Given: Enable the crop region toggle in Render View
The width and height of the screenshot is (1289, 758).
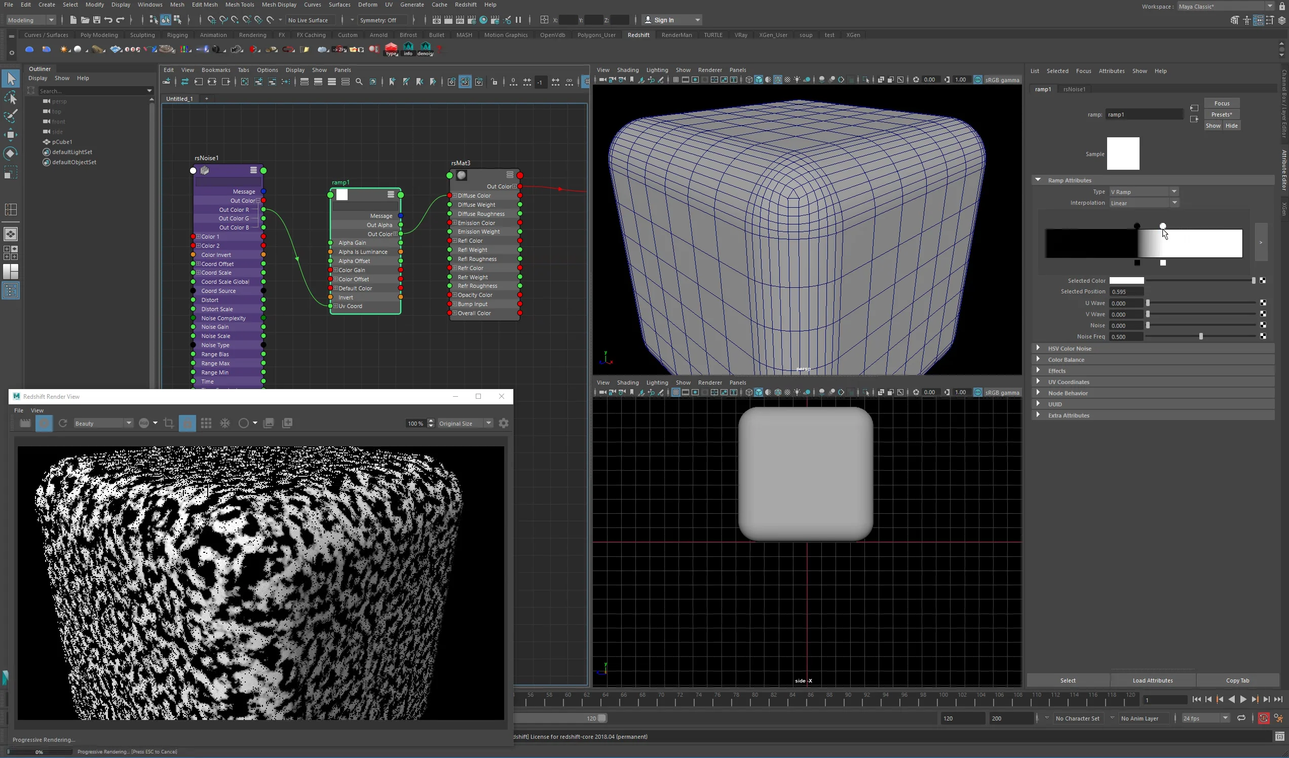Looking at the screenshot, I should 169,423.
